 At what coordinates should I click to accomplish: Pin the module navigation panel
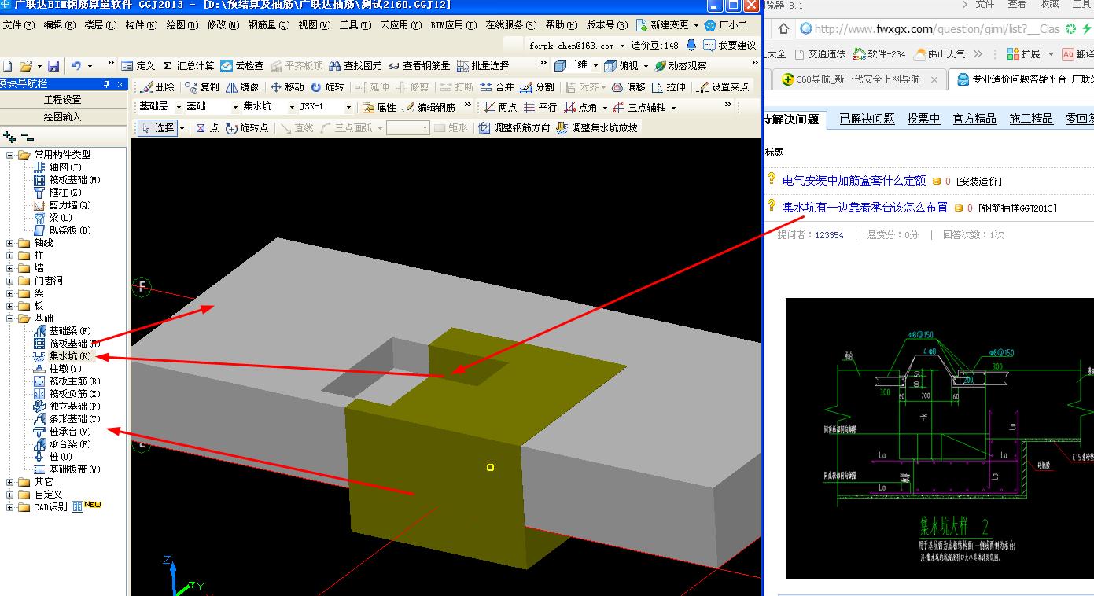coord(107,84)
